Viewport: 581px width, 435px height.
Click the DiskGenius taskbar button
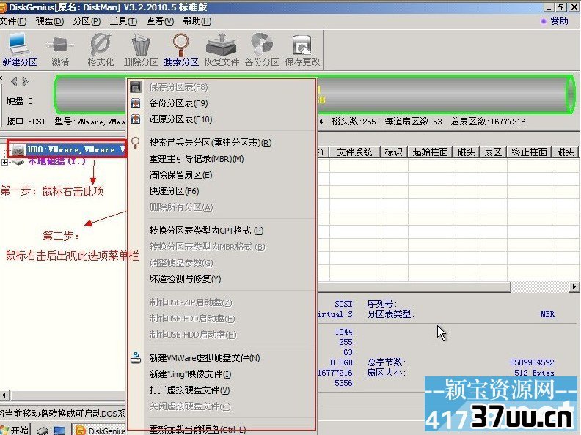point(101,430)
